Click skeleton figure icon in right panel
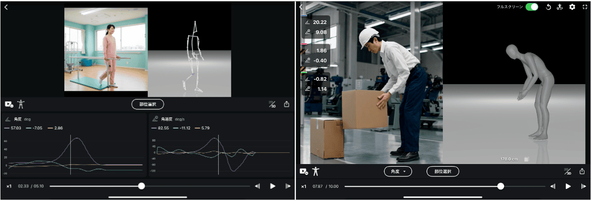Screen dimensions: 591x201 pyautogui.click(x=316, y=171)
